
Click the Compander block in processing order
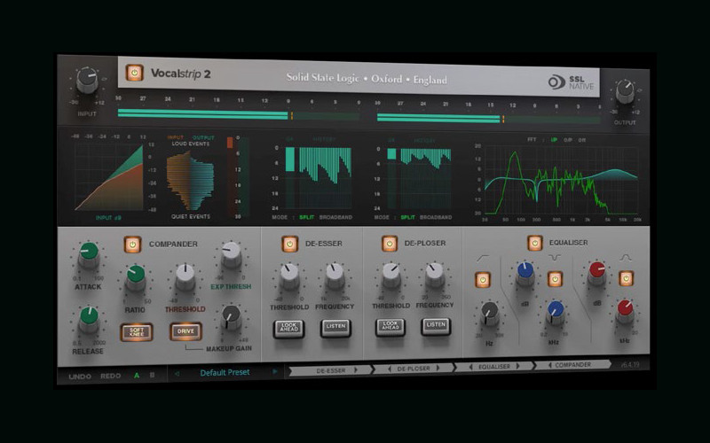(572, 365)
